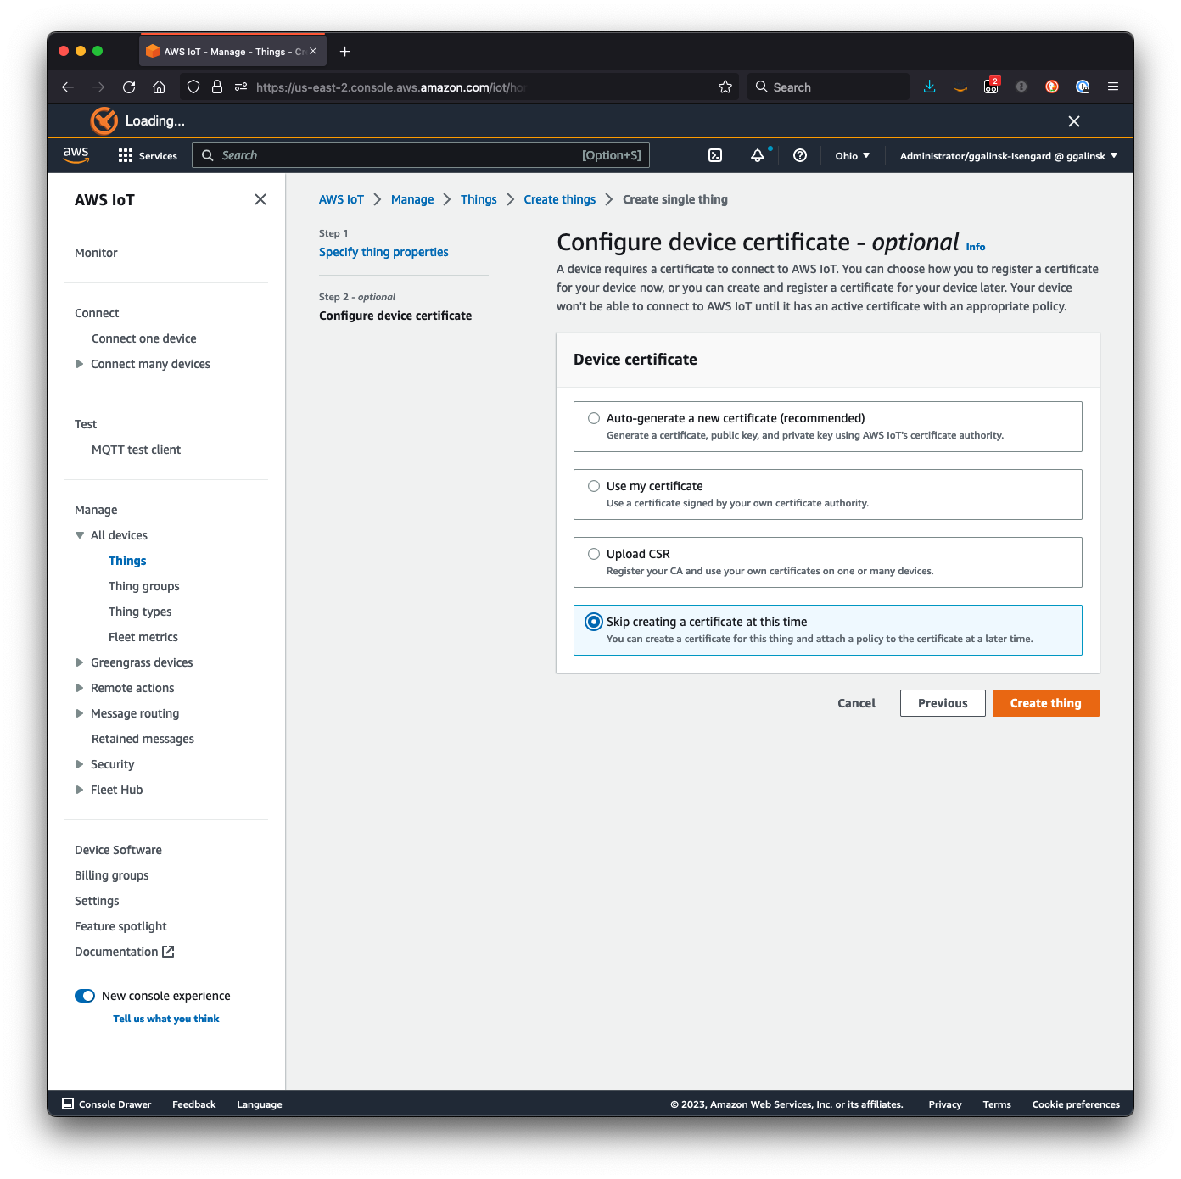Image resolution: width=1181 pixels, height=1179 pixels.
Task: Open Tell us what you think link
Action: click(166, 1019)
